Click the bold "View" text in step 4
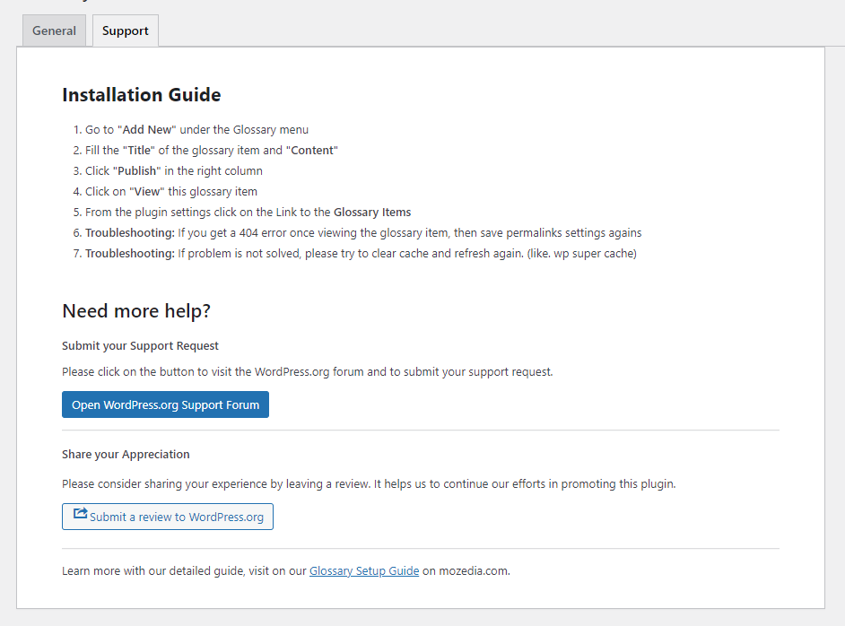 coord(148,191)
